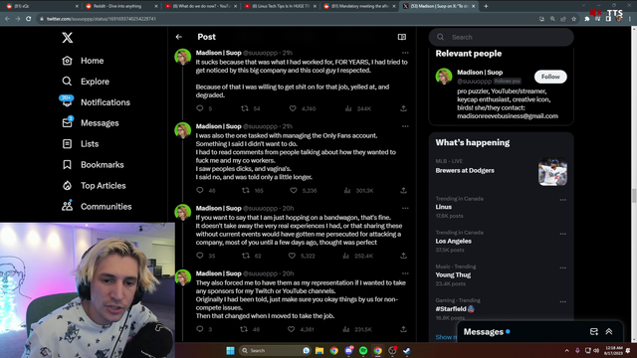Open the Explore page

(86, 82)
